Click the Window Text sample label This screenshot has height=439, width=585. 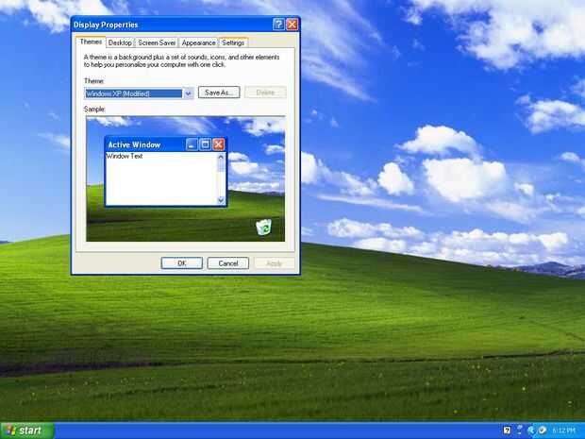click(x=125, y=156)
